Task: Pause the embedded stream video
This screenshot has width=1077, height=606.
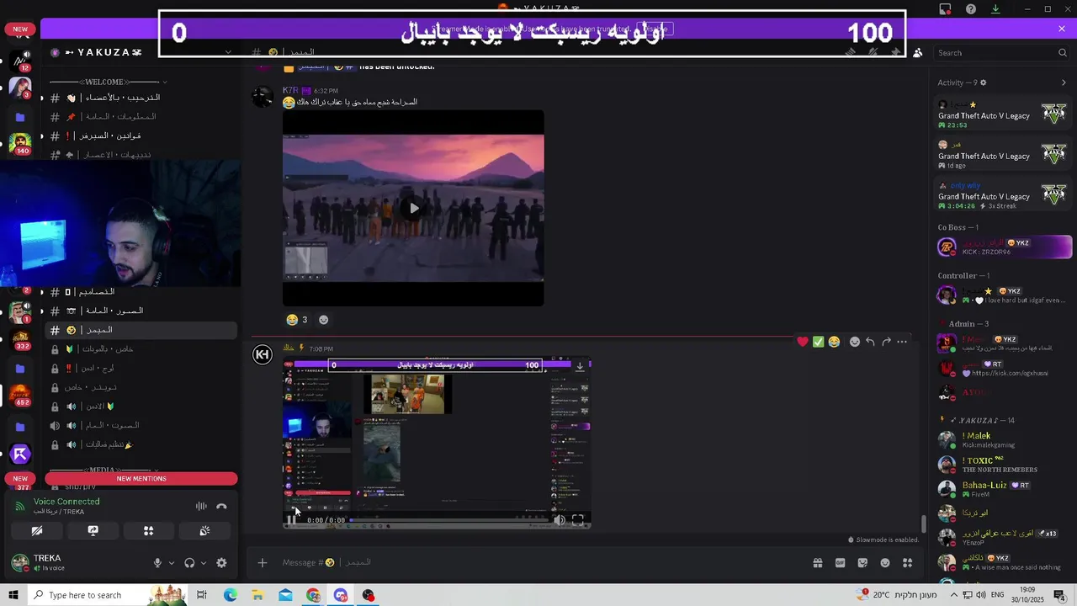Action: pos(291,520)
